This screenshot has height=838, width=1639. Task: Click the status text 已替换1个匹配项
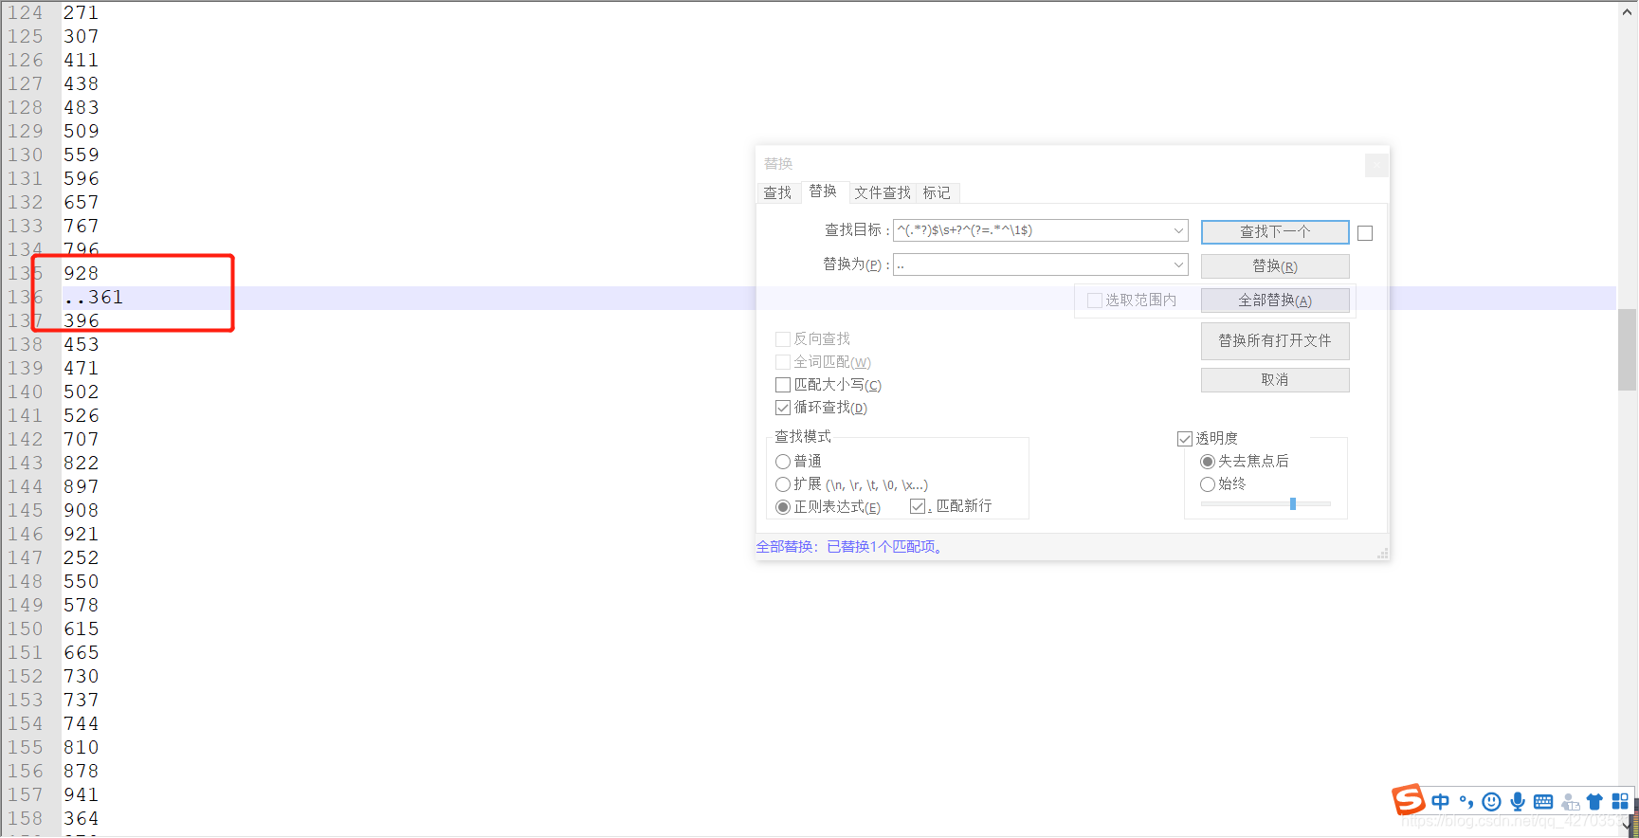click(883, 547)
